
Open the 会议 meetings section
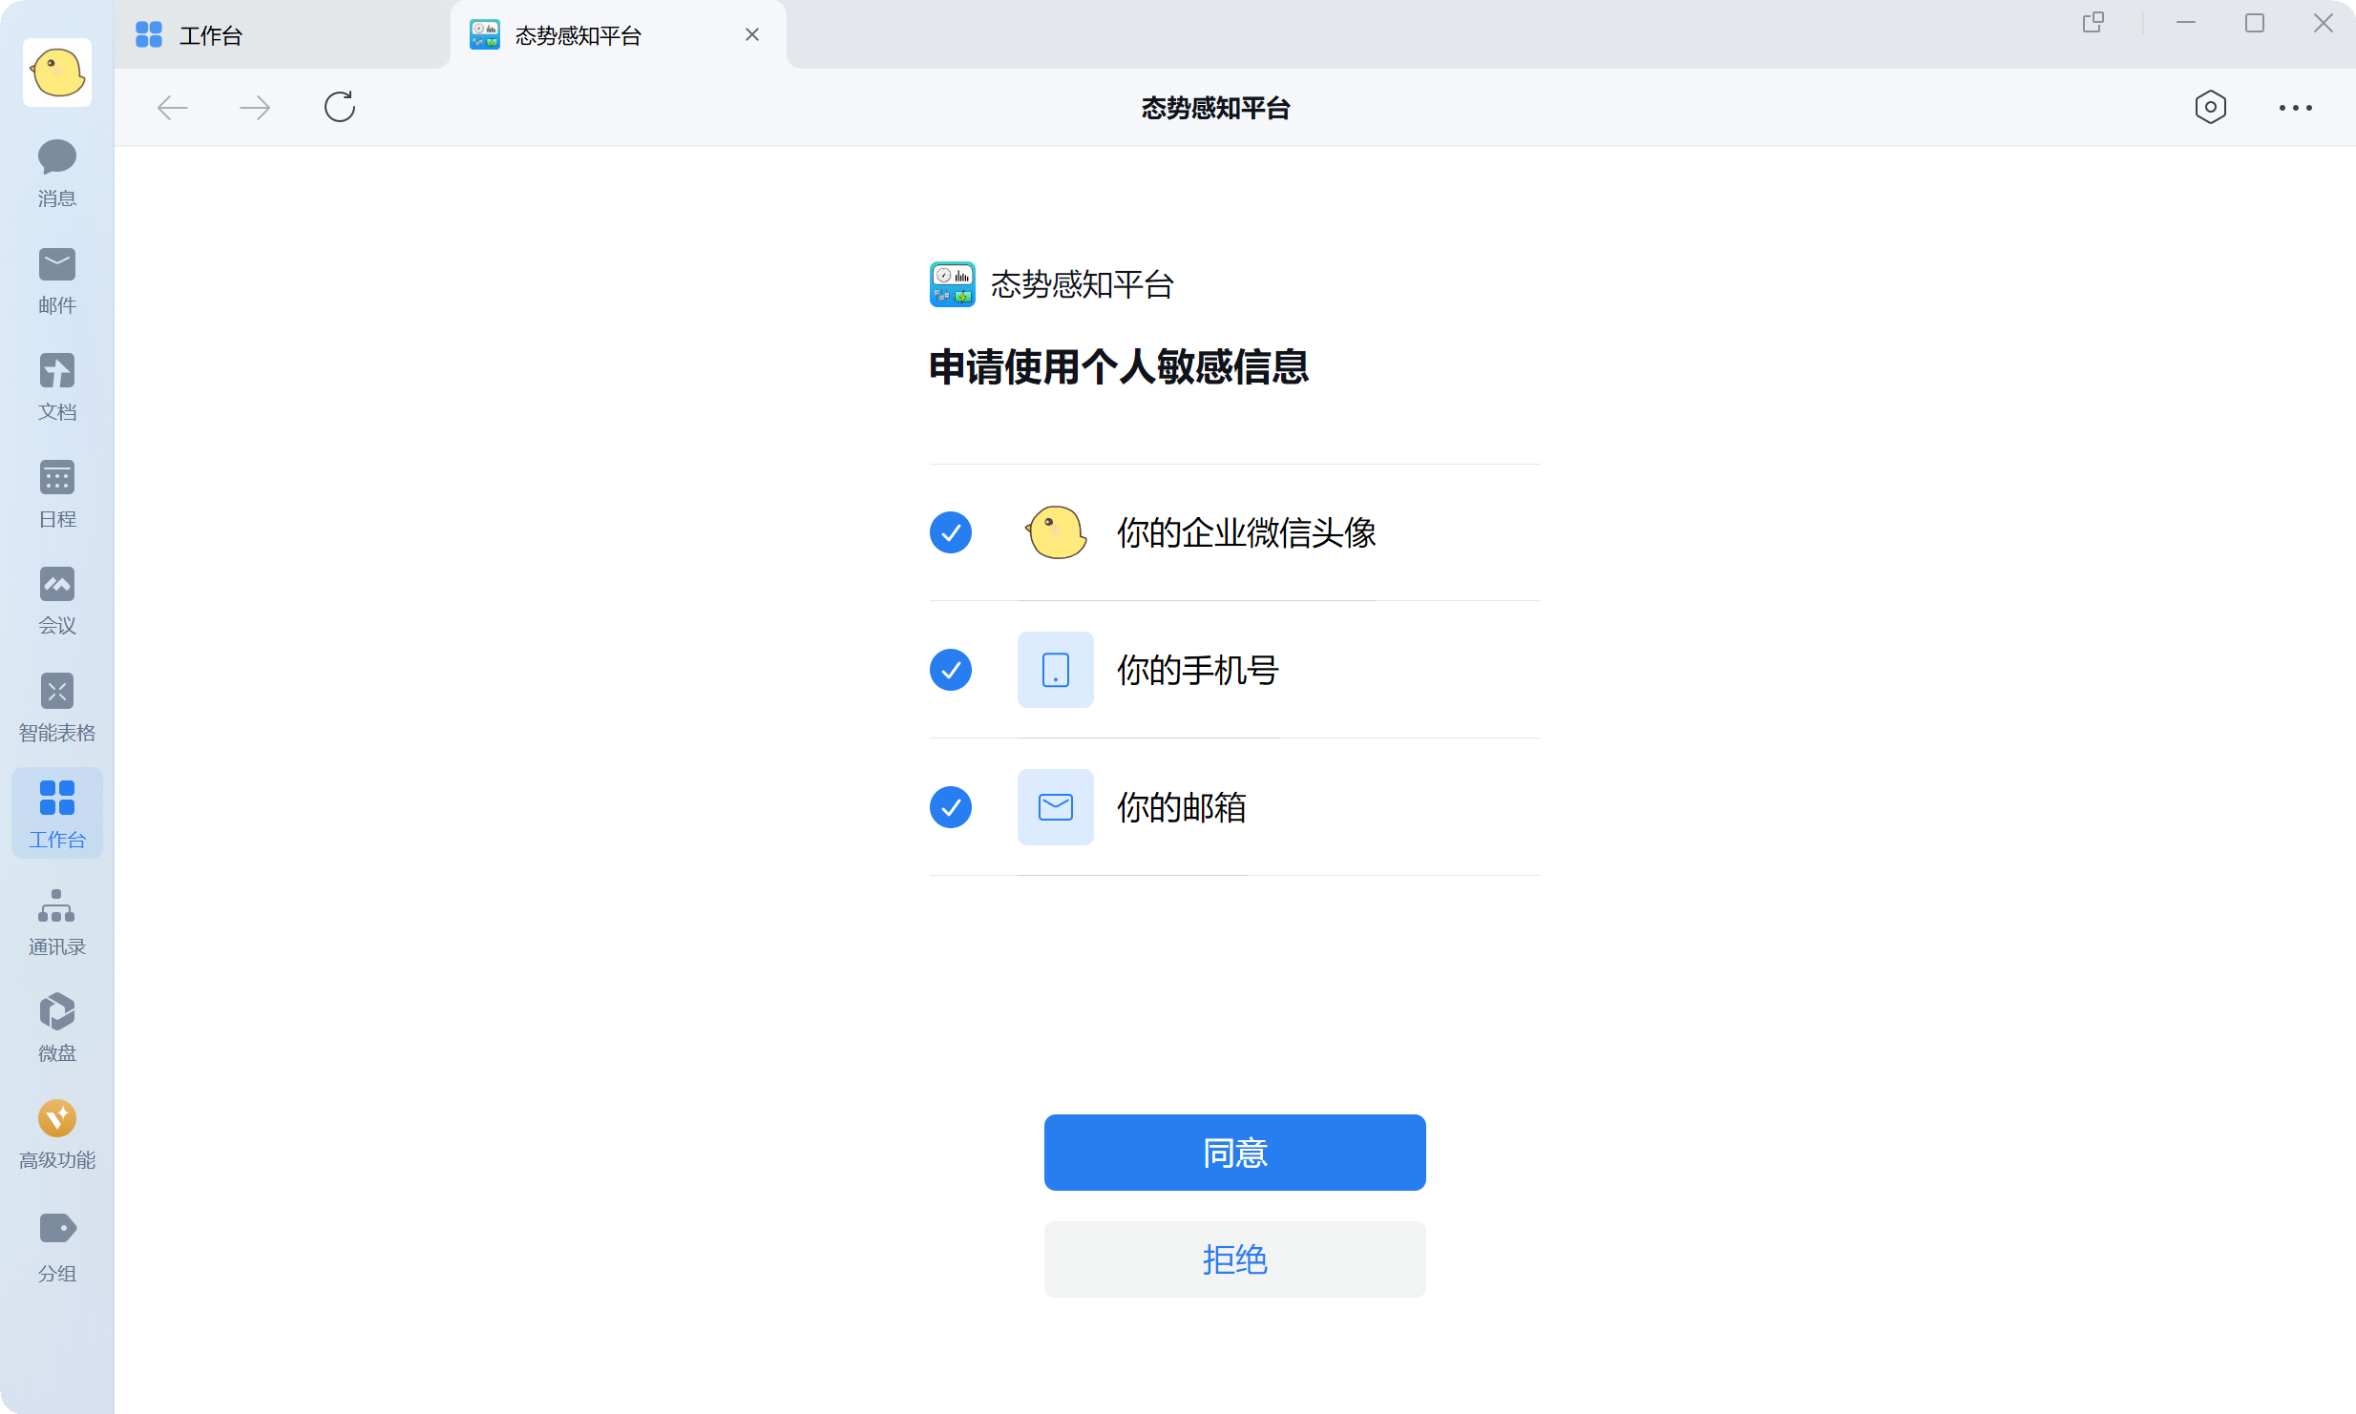[x=56, y=600]
